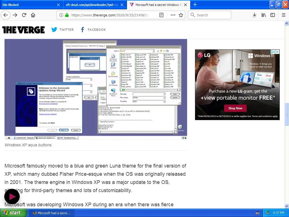The width and height of the screenshot is (289, 217).
Task: Click Shop Now in the LG ad
Action: [235, 108]
